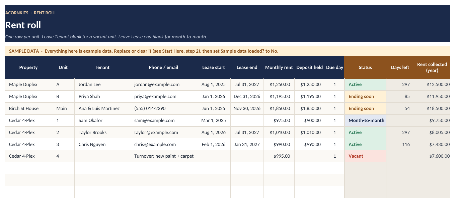Click the Lease end column header
Image resolution: width=455 pixels, height=203 pixels.
[247, 67]
